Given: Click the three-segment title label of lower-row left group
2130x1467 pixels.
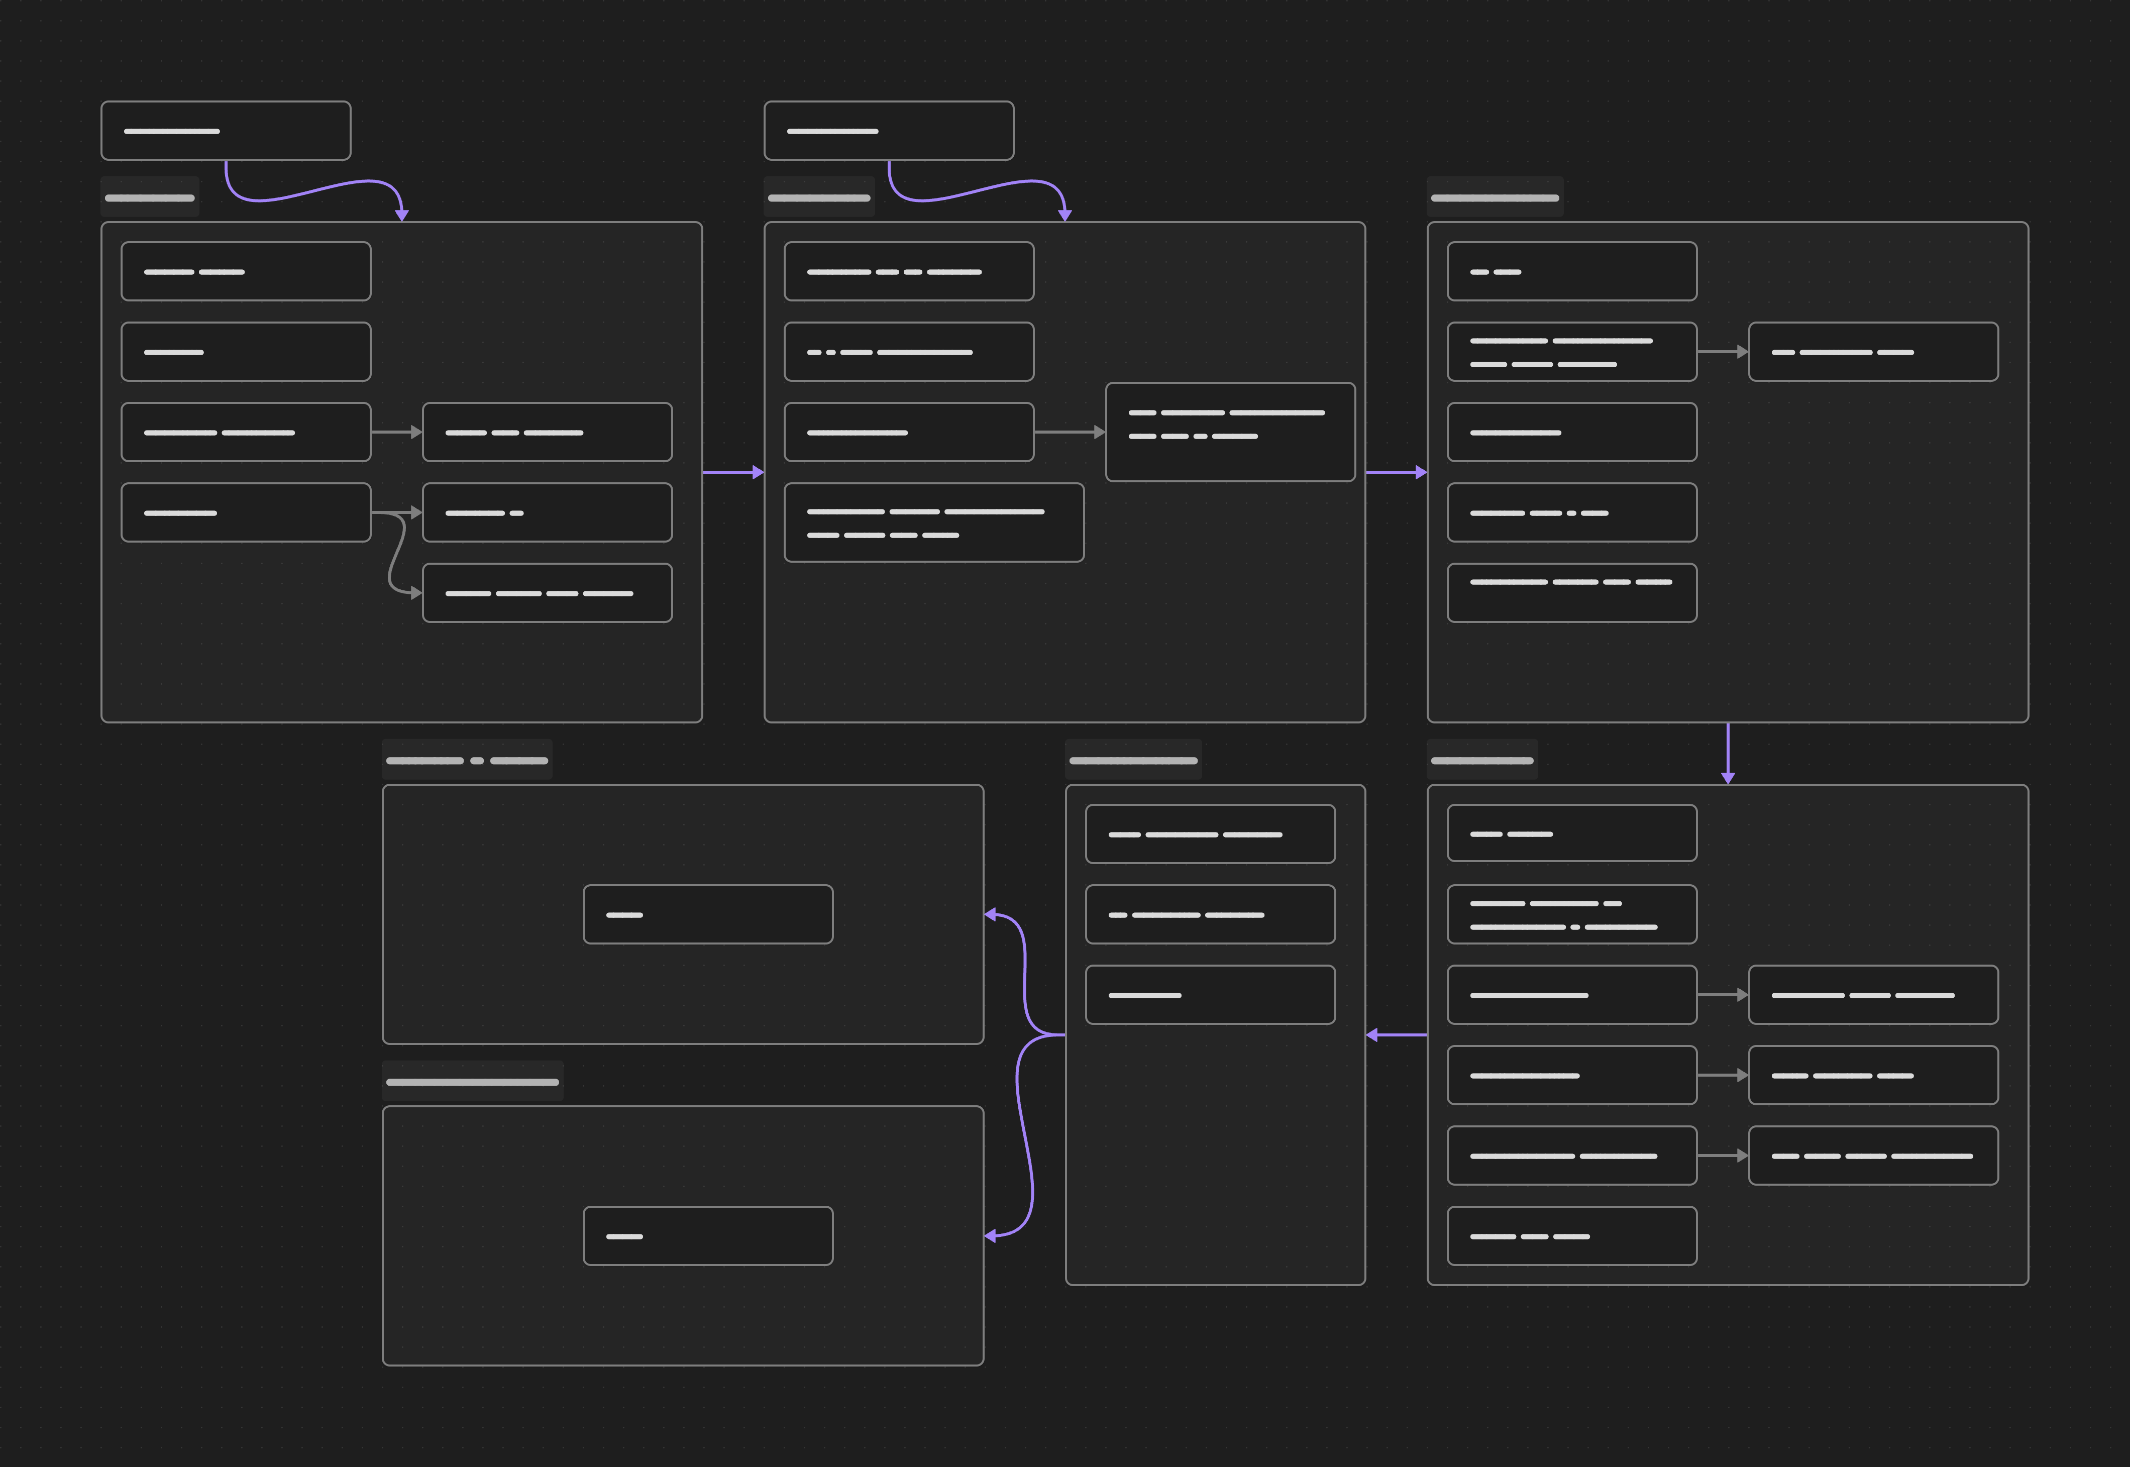Looking at the screenshot, I should [x=467, y=760].
